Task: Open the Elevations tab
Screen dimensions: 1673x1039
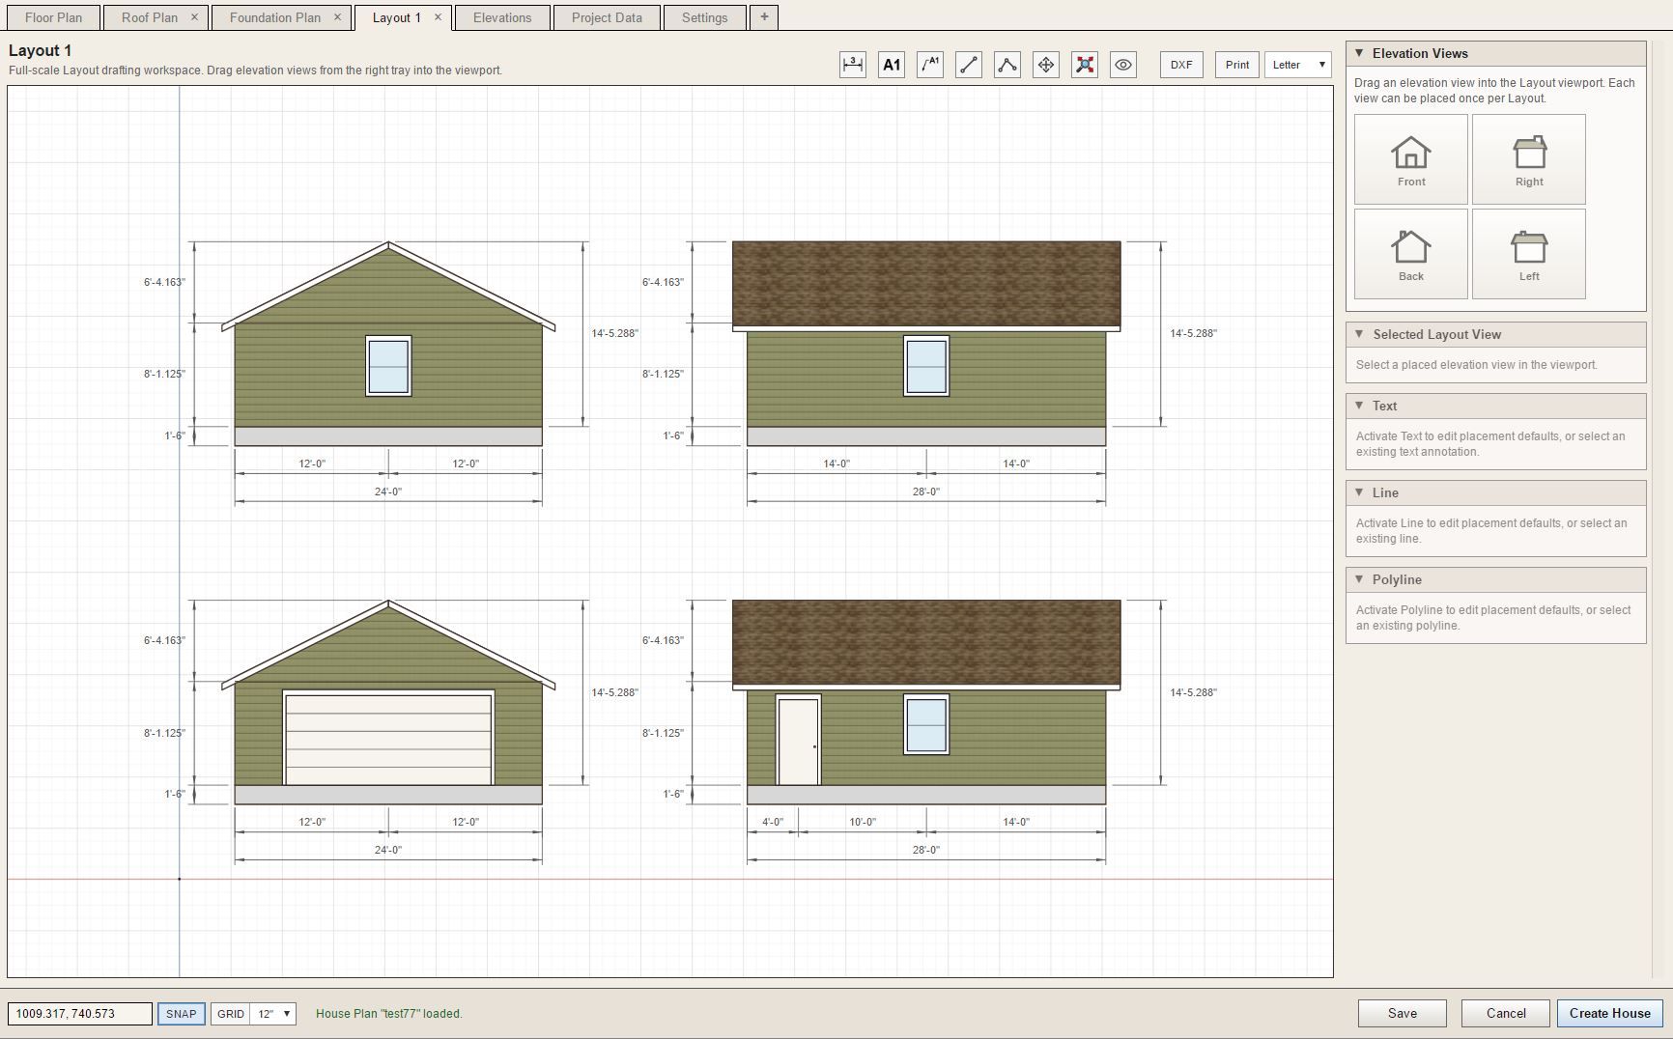Action: pyautogui.click(x=502, y=17)
